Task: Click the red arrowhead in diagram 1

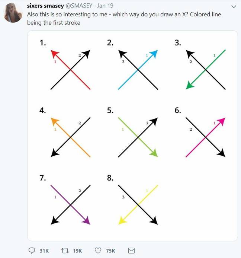Action: pyautogui.click(x=54, y=54)
